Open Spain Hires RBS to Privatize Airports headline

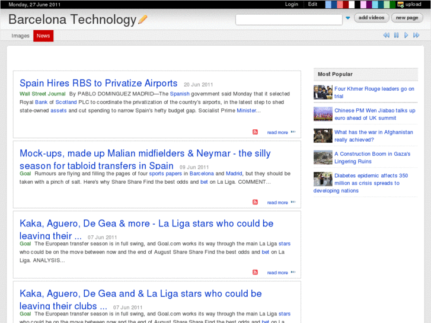[x=98, y=83]
